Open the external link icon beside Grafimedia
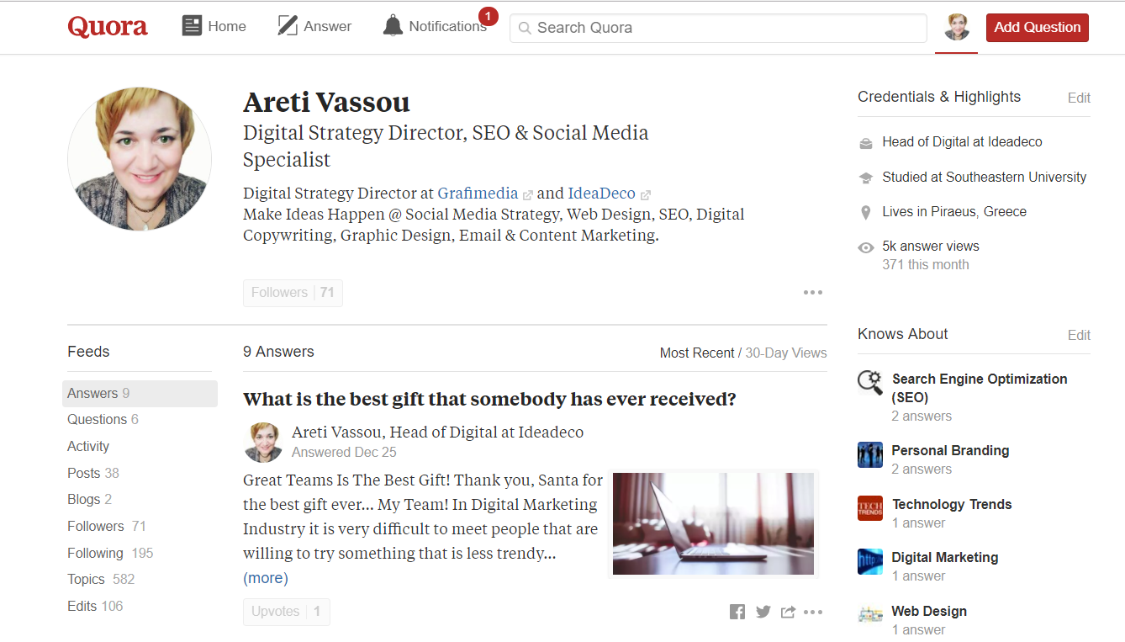The height and width of the screenshot is (642, 1125). click(528, 193)
